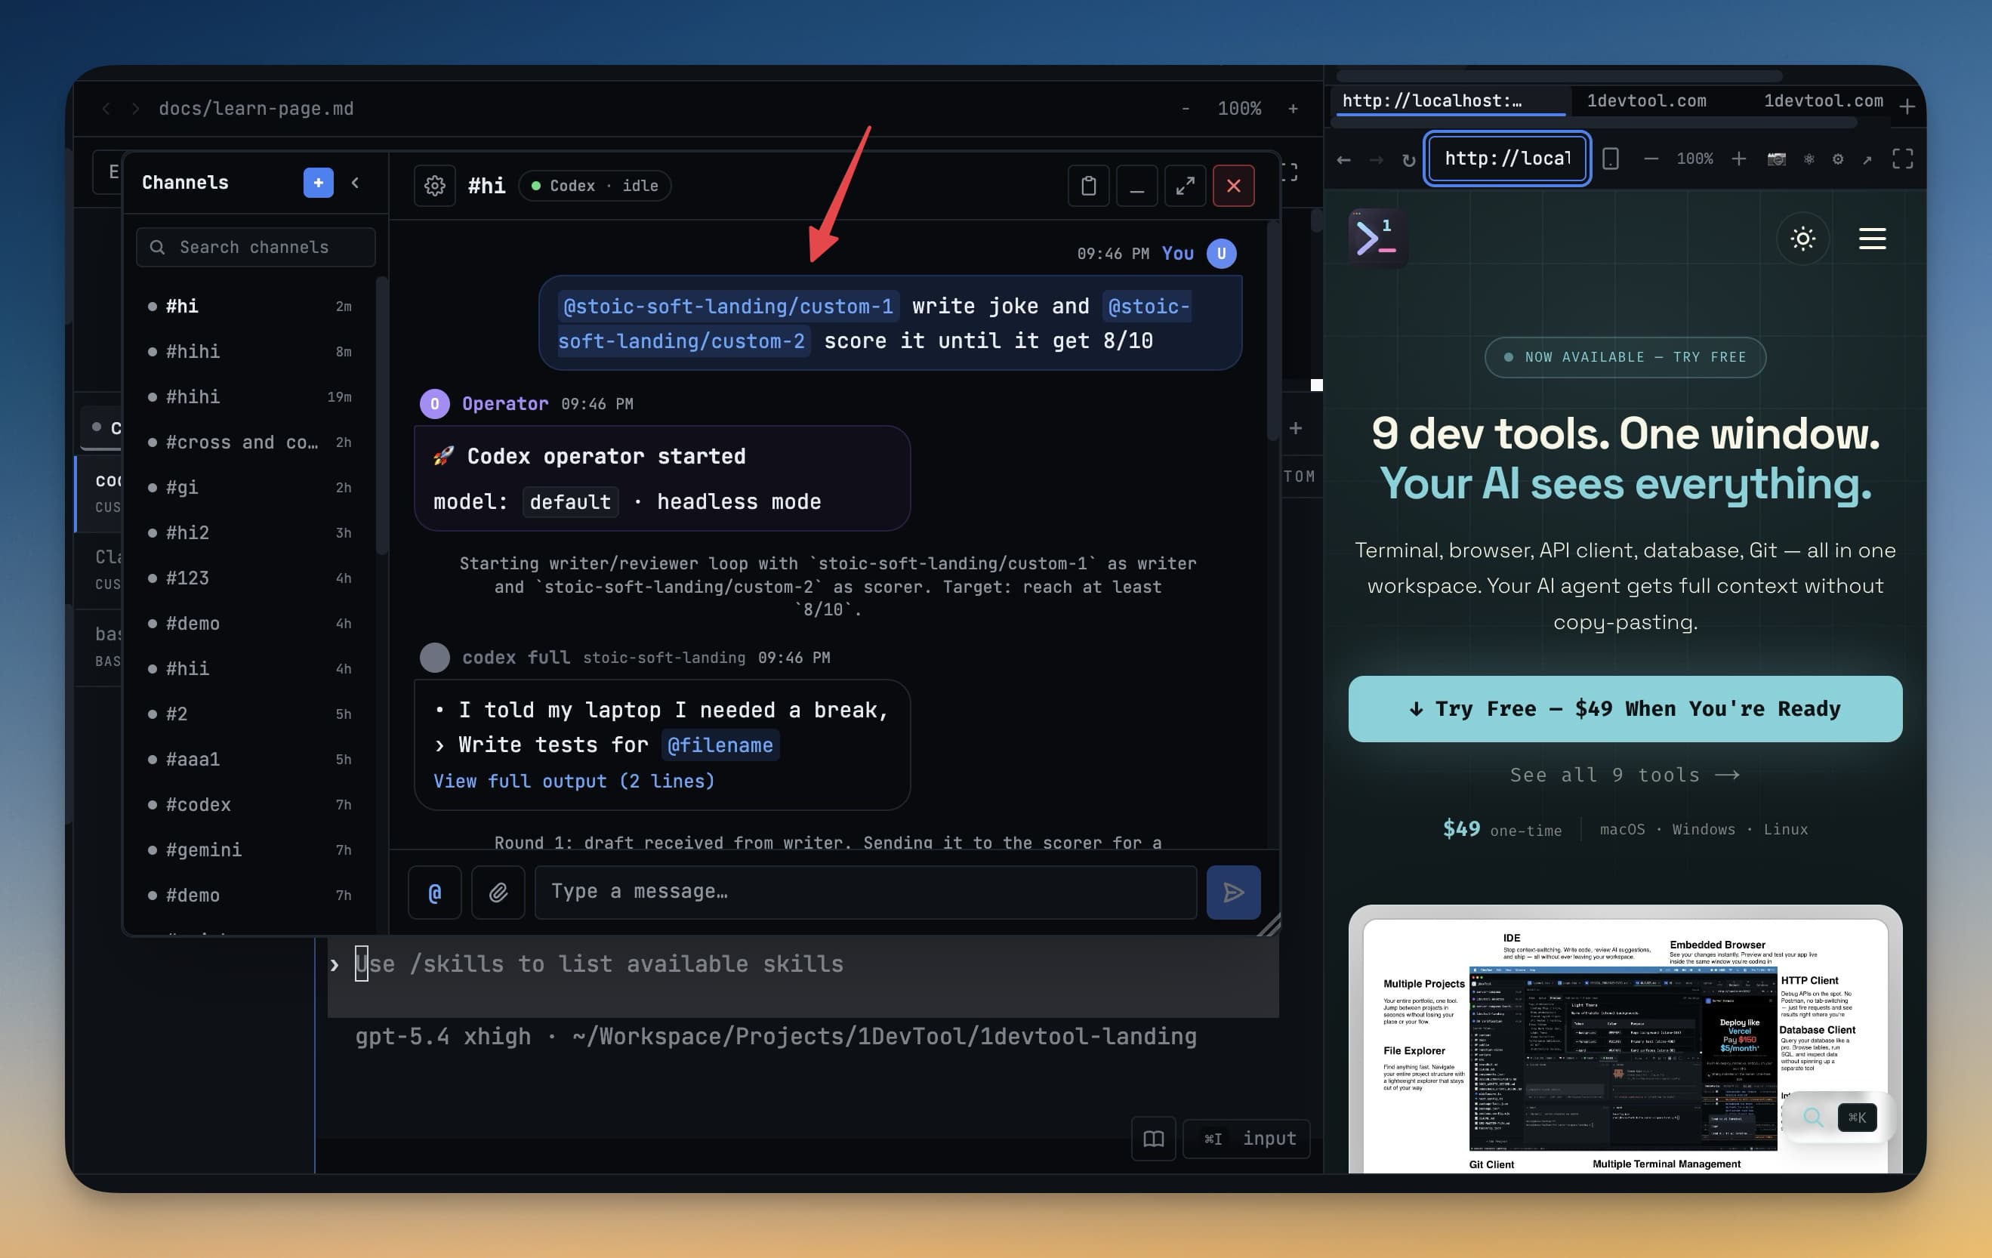Click the clipboard icon in the #hi header

point(1089,185)
